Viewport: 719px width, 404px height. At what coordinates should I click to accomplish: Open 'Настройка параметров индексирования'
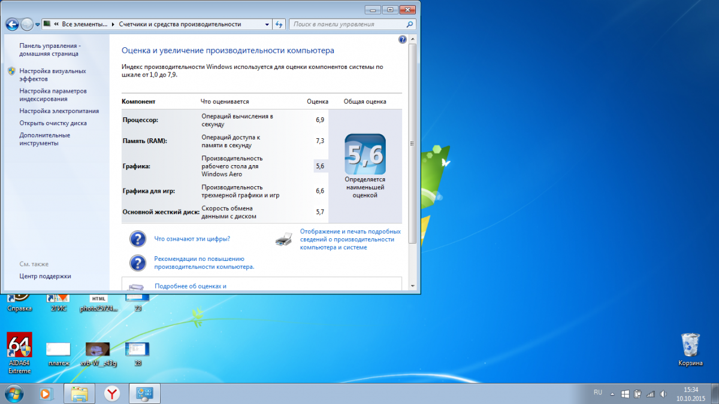(53, 95)
